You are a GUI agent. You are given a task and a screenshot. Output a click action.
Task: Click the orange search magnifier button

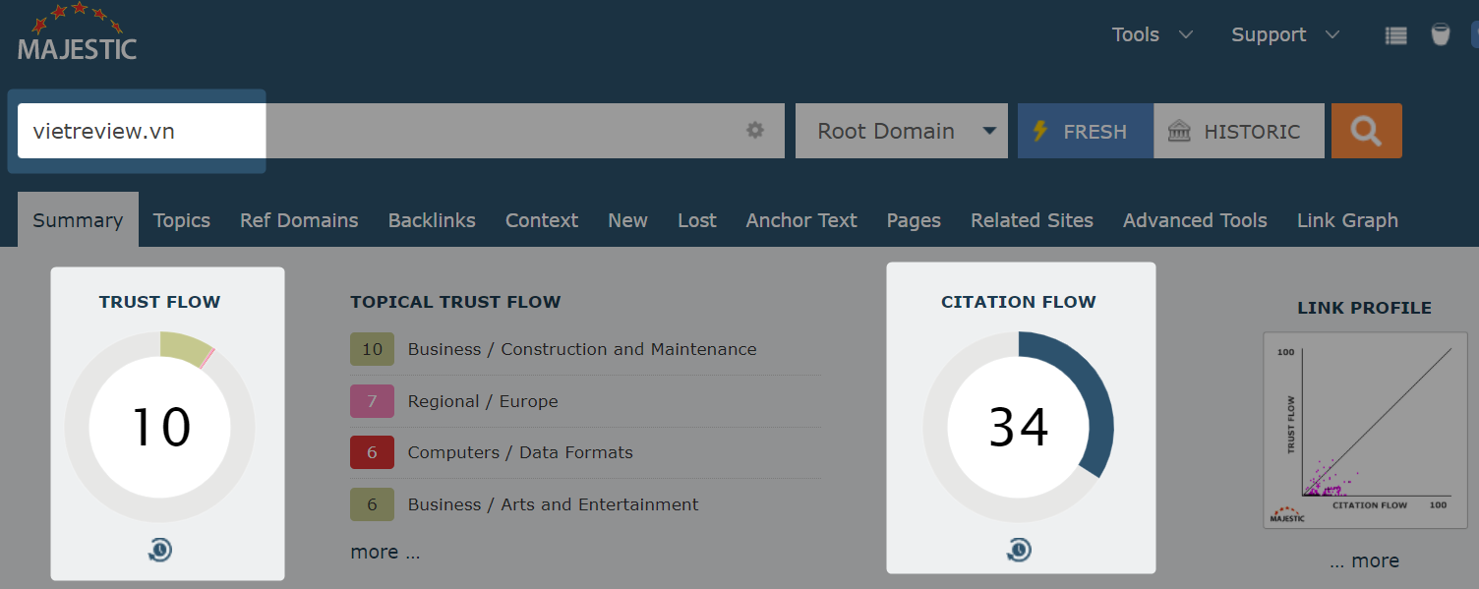(1366, 131)
